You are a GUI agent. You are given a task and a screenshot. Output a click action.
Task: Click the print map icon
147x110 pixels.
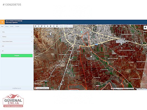point(57,26)
